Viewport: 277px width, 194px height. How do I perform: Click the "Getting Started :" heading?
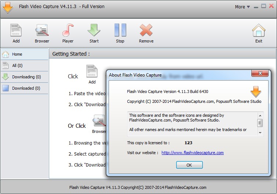[x=71, y=54]
